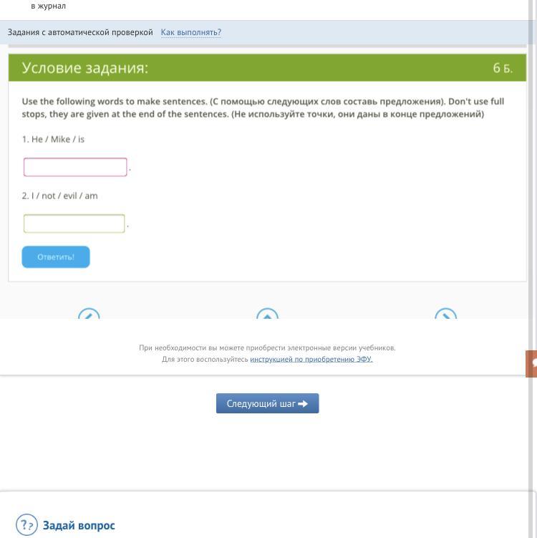This screenshot has height=538, width=537.
Task: Click the question mark icon near Задай вопрос
Action: [26, 524]
